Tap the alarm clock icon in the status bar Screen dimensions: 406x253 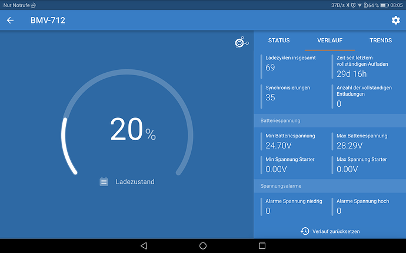tap(353, 5)
